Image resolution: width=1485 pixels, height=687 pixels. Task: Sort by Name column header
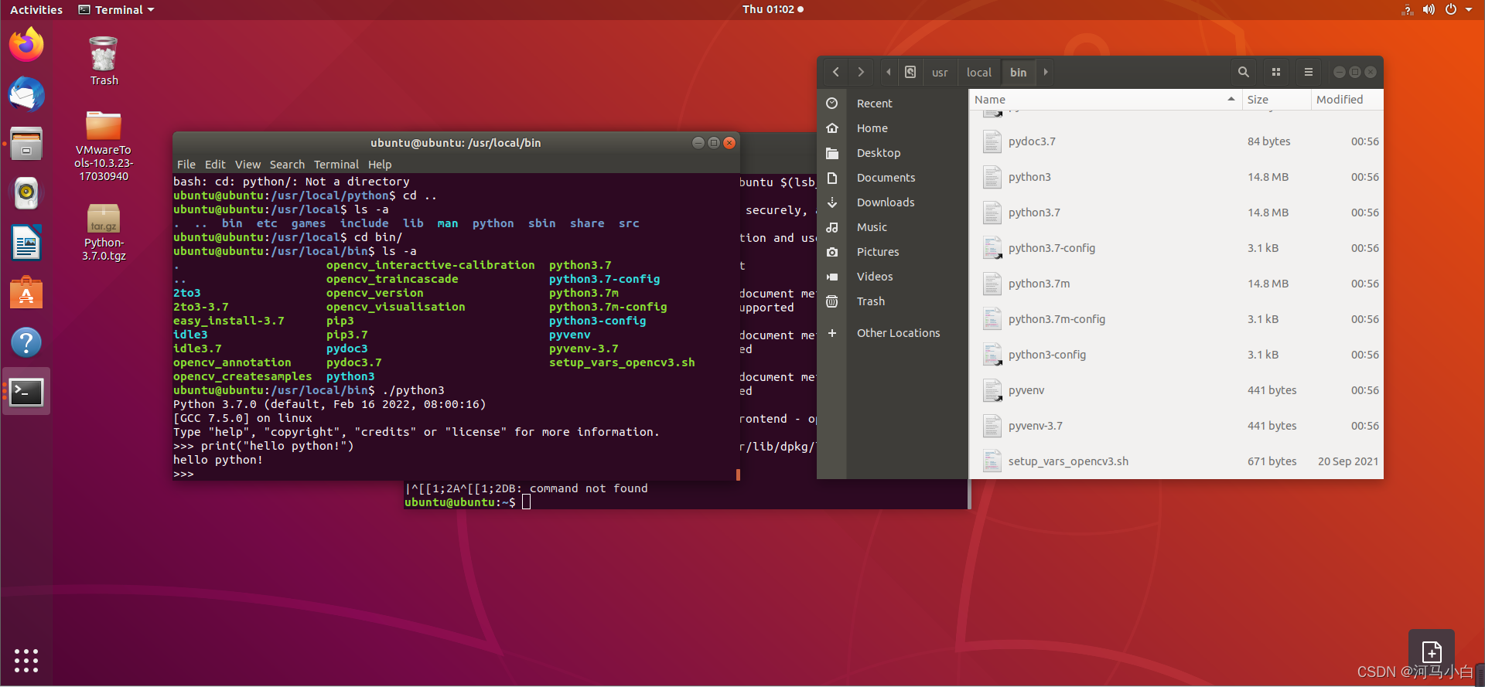click(x=1105, y=100)
